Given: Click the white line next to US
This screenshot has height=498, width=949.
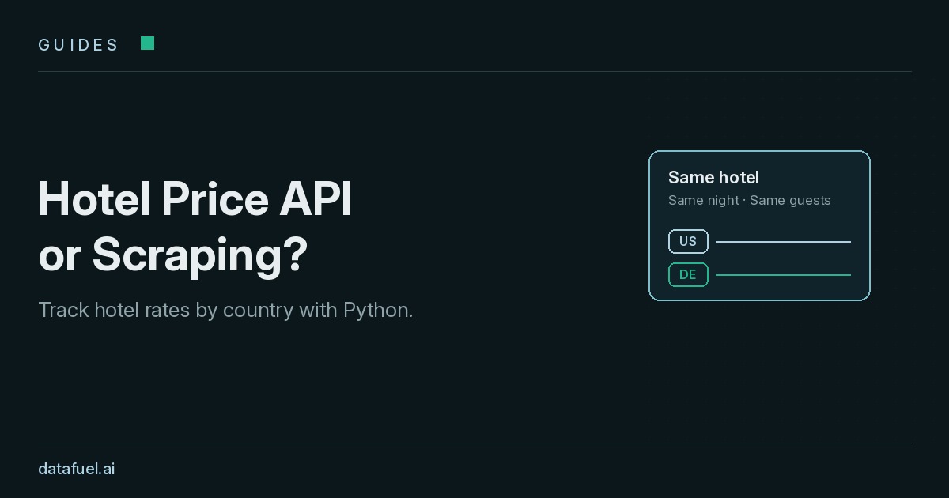Looking at the screenshot, I should [x=783, y=242].
